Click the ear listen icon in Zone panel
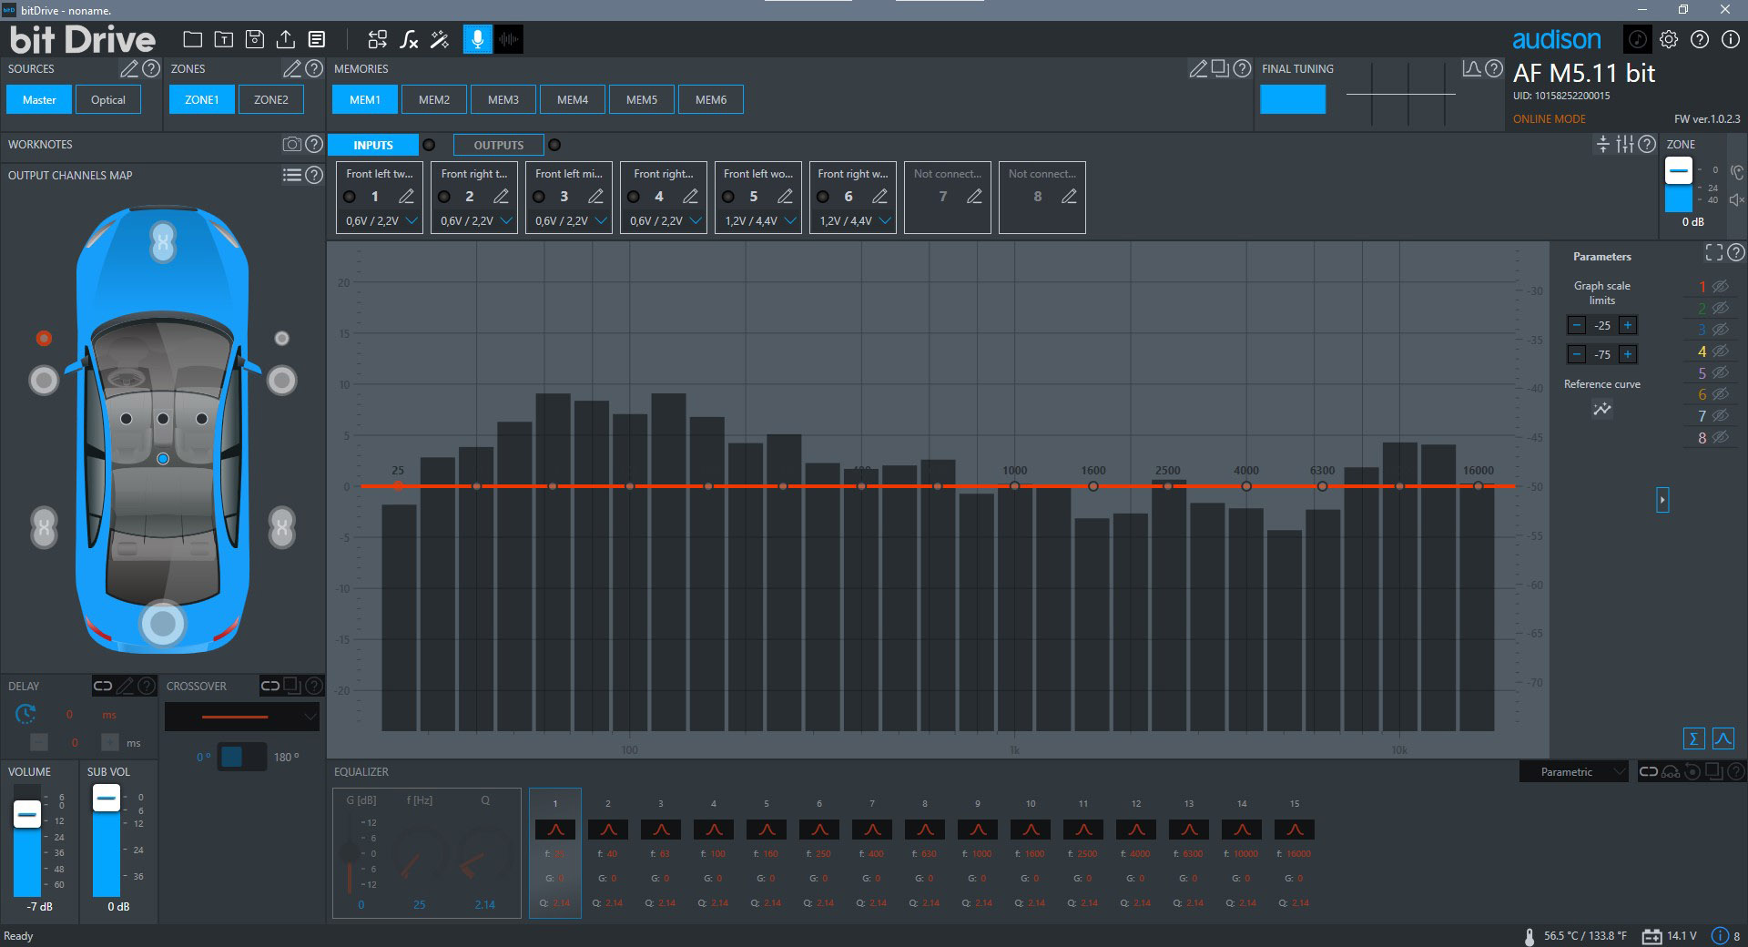Viewport: 1748px width, 947px height. coord(1736,172)
